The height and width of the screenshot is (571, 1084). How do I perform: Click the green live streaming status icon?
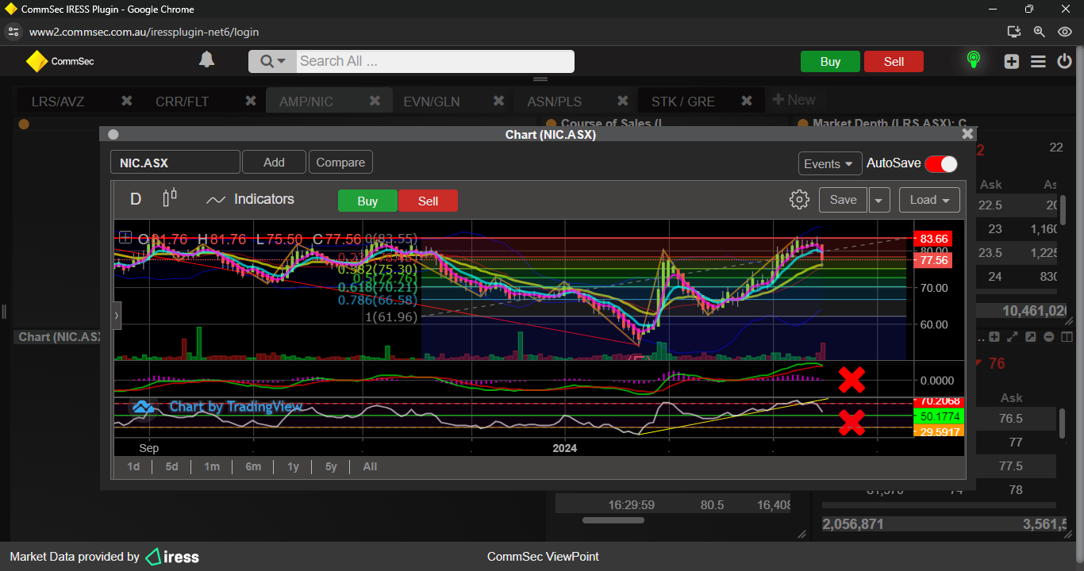click(x=973, y=60)
